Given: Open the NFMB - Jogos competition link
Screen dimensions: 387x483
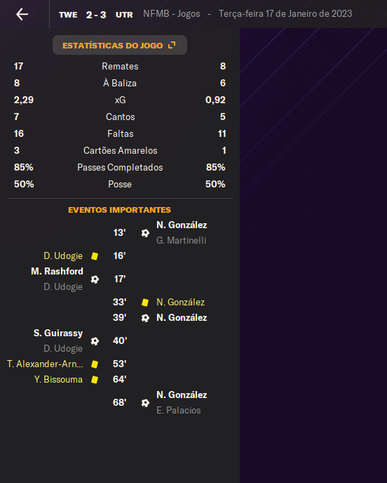Looking at the screenshot, I should point(172,14).
